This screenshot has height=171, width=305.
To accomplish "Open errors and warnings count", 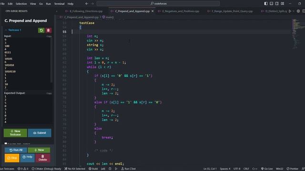I will click(x=23, y=169).
